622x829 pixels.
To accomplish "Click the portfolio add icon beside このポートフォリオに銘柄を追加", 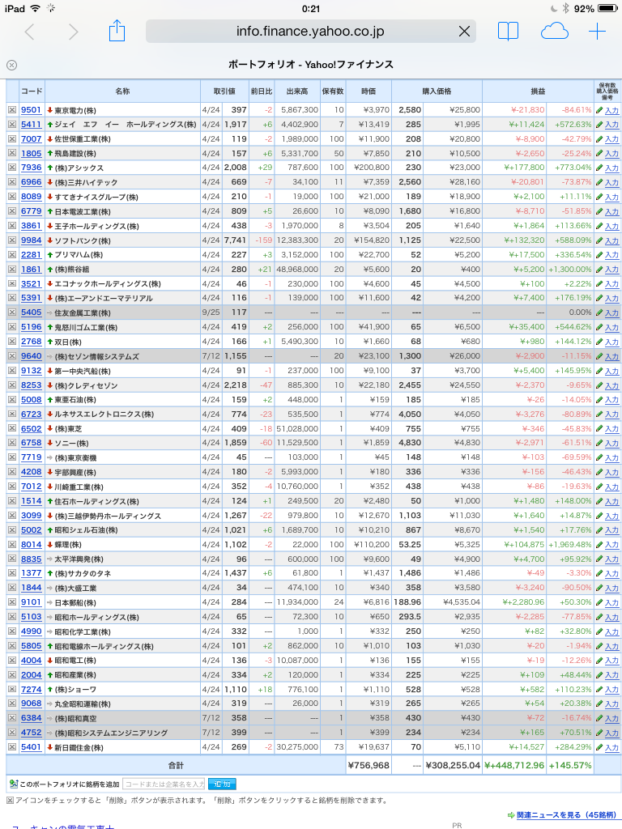I will (x=14, y=784).
